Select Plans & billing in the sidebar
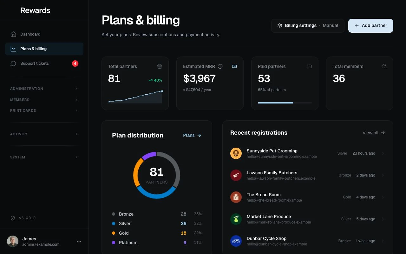406x254 pixels. coord(44,49)
